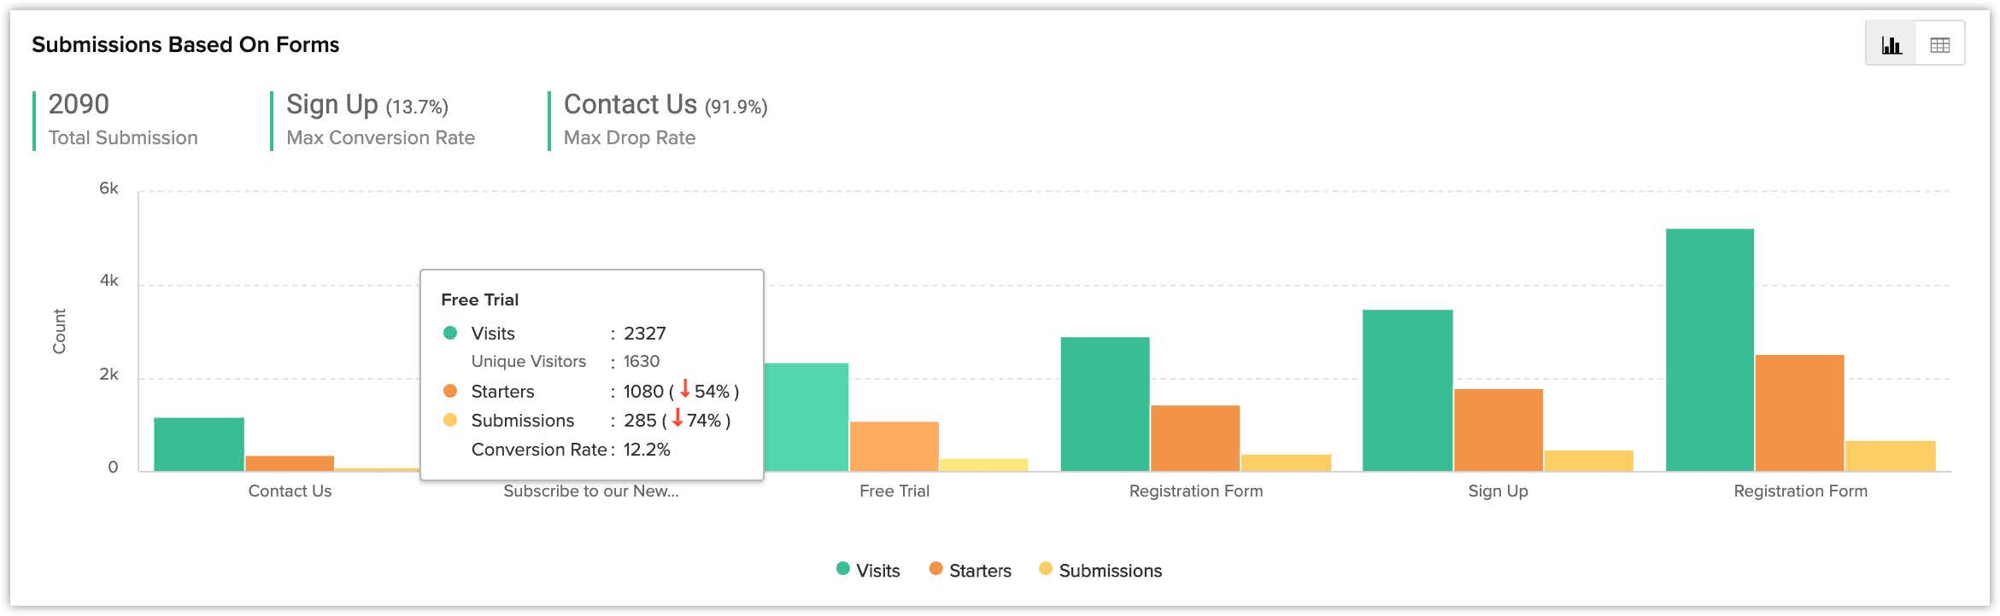Image resolution: width=2000 pixels, height=616 pixels.
Task: Click the 2090 Total Submission figure
Action: [x=79, y=105]
